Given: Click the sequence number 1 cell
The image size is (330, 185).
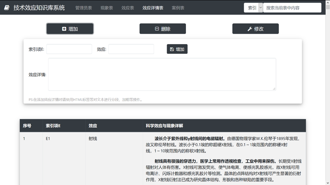Looking at the screenshot, I should [x=24, y=139].
